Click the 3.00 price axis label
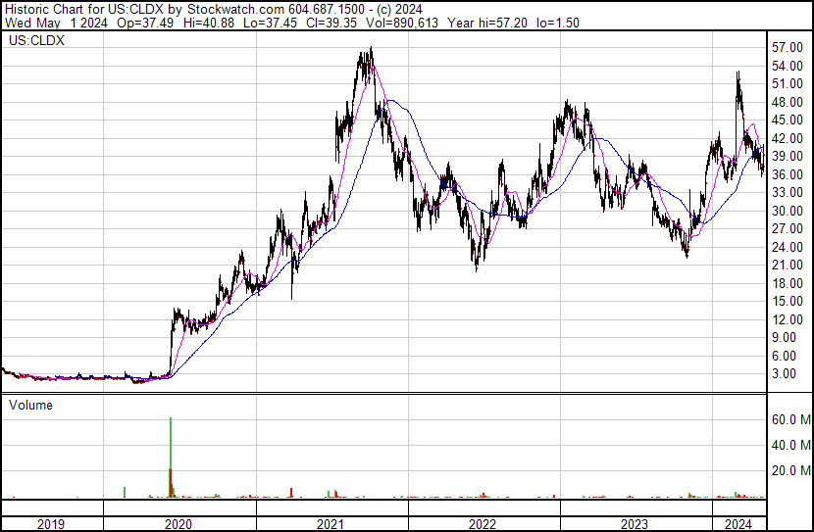This screenshot has height=532, width=814. point(786,373)
